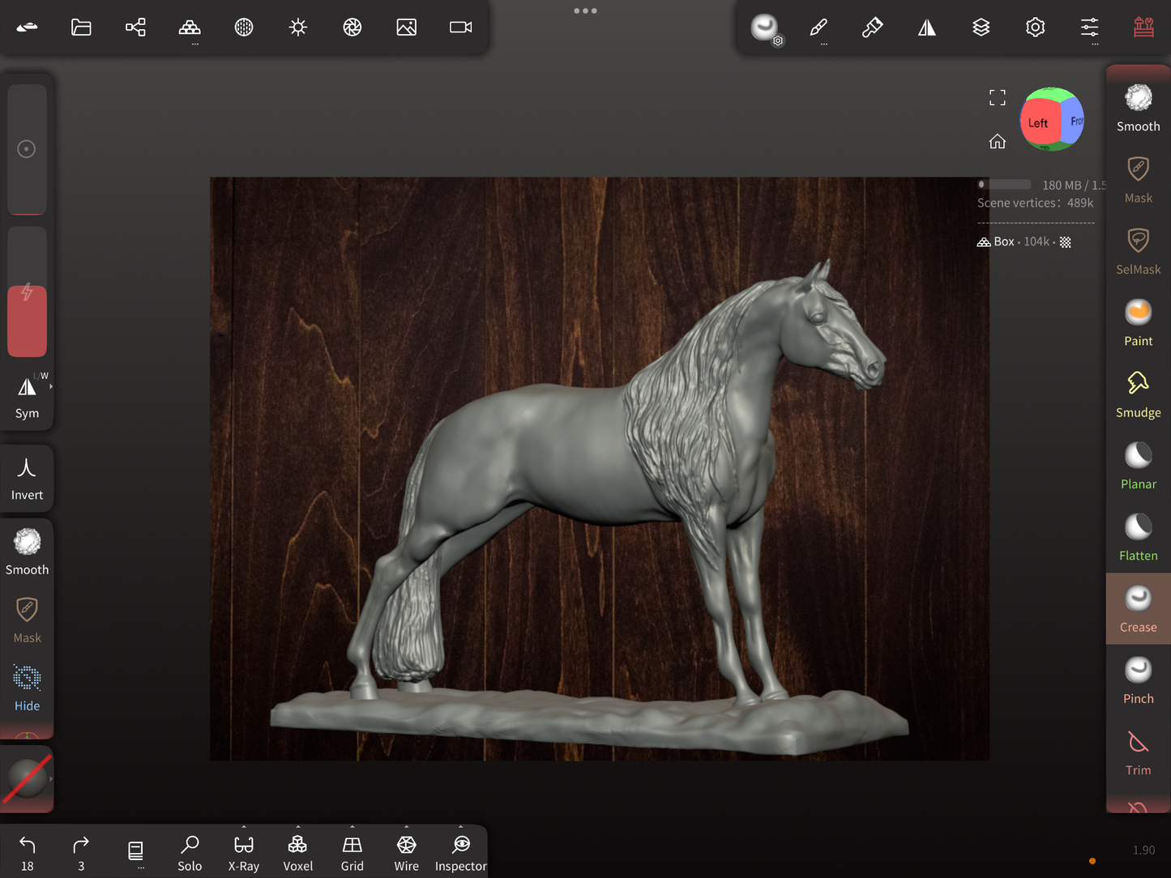
Task: Select the Paint tool in right sidebar
Action: 1138,322
